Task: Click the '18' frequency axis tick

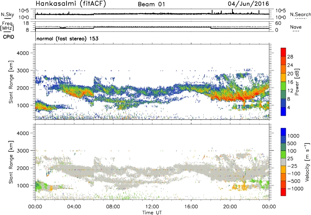Action: coord(26,23)
